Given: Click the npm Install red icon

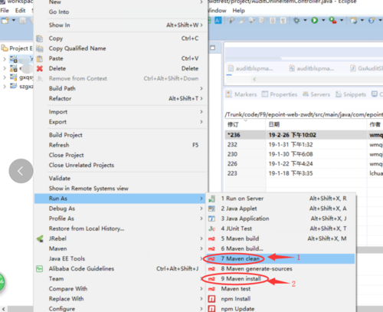Looking at the screenshot, I should [211, 299].
